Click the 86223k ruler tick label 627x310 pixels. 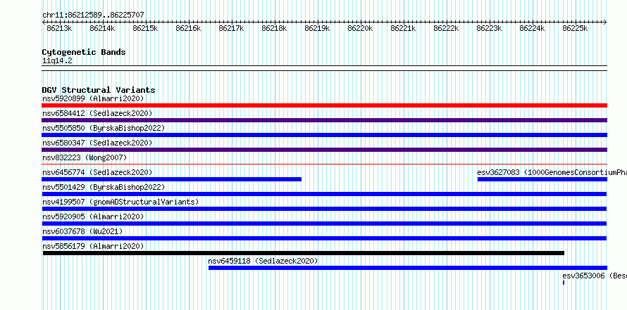(489, 28)
